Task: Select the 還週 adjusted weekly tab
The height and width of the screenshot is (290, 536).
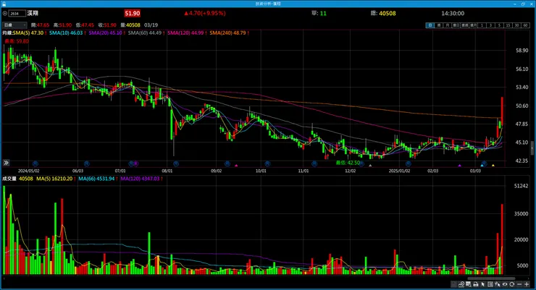Action: tap(464, 25)
